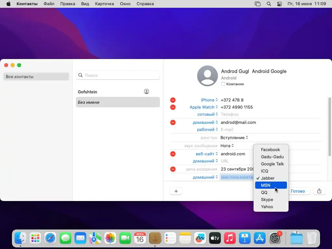Select QQ in the service list
The width and height of the screenshot is (332, 249).
271,193
